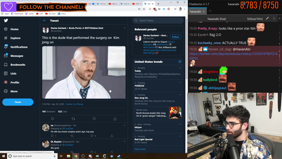Viewport: 282px width, 159px height.
Task: Click the Search Twitter field
Action: (x=158, y=21)
